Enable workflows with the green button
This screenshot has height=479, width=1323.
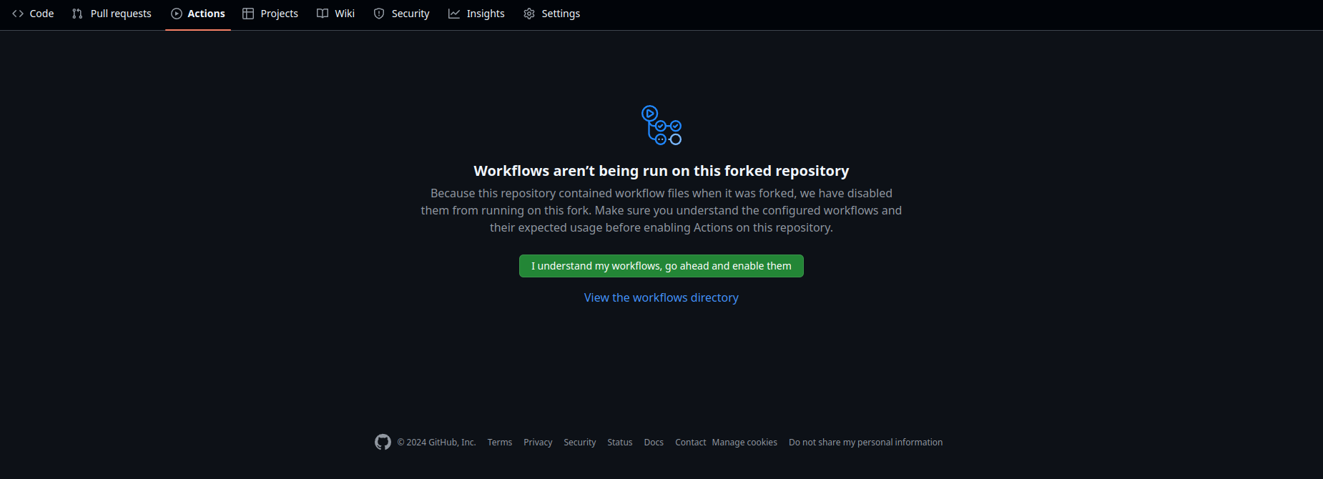point(661,266)
